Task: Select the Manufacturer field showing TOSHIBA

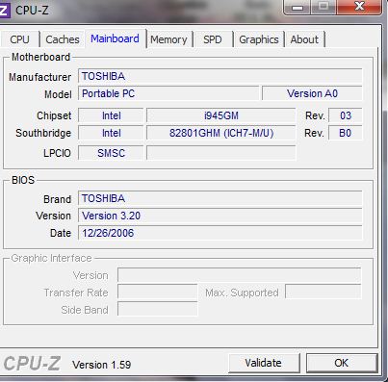Action: [x=220, y=76]
